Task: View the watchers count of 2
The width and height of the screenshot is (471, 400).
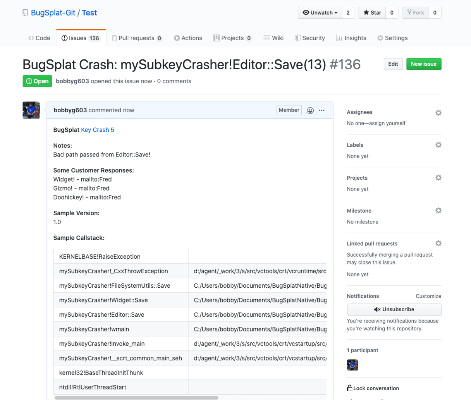Action: coord(348,13)
